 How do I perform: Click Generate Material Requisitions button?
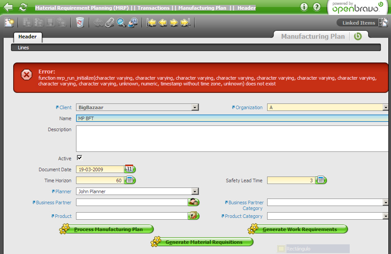203,242
